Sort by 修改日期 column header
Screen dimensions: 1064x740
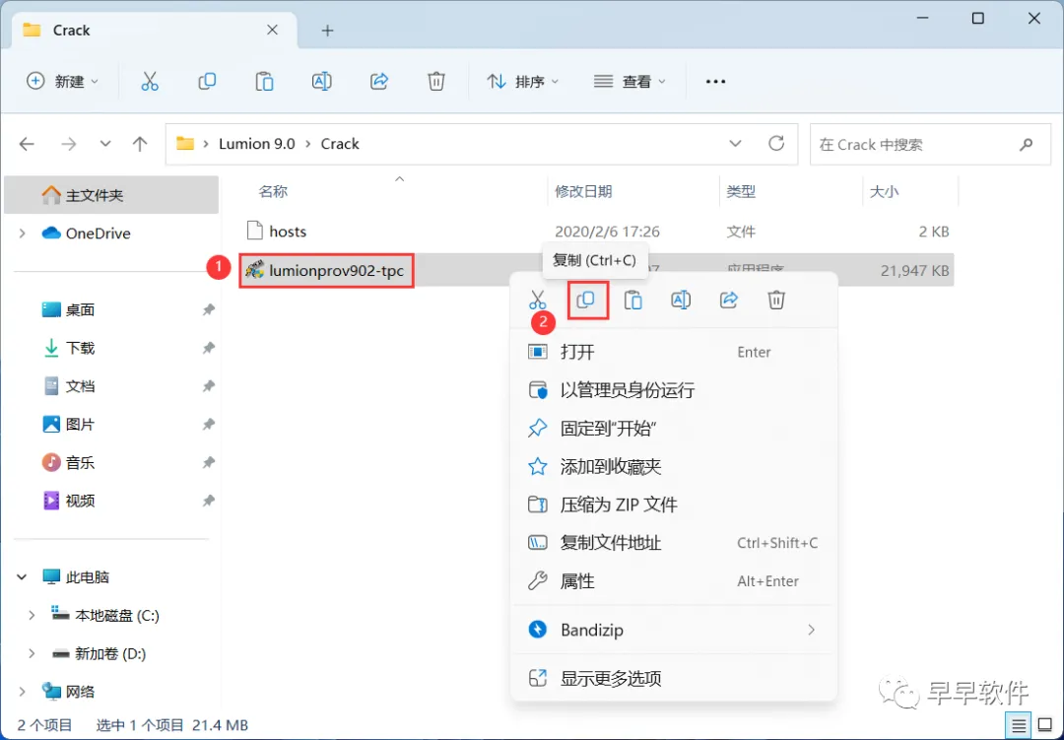pos(583,192)
